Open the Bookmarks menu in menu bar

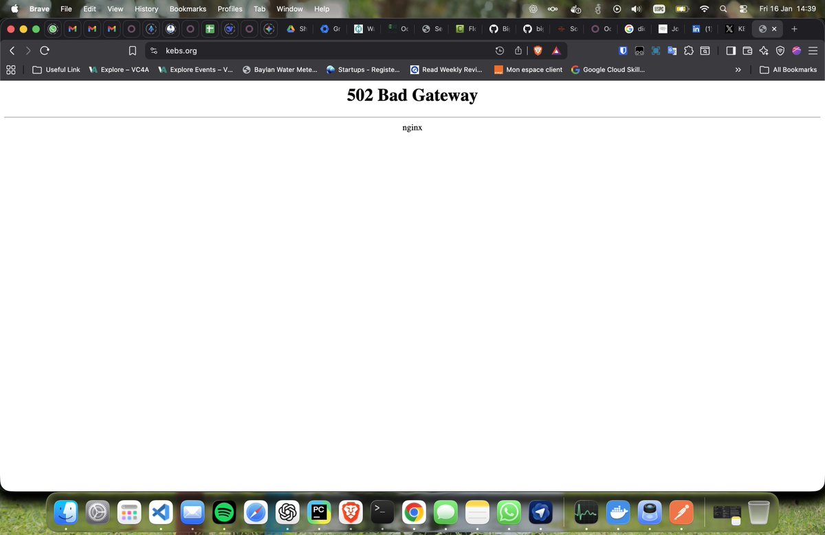coord(188,9)
